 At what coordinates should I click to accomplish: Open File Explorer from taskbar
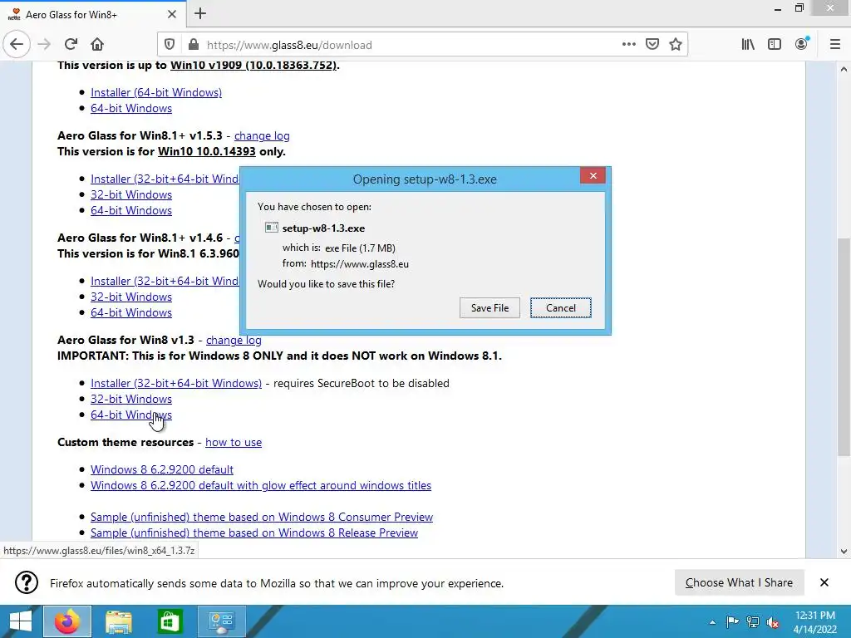[x=118, y=621]
